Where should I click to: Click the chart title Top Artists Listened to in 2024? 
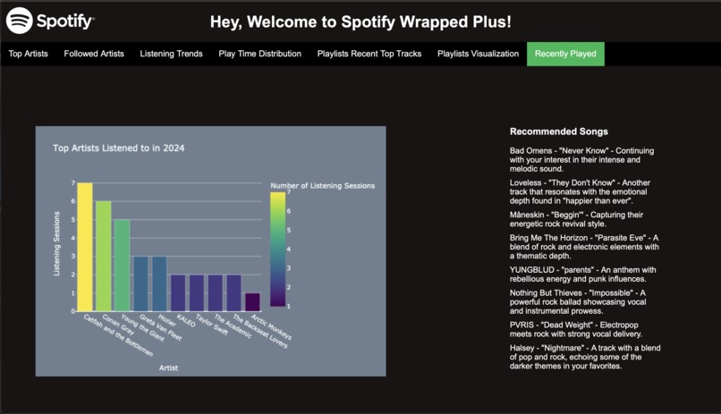(119, 148)
